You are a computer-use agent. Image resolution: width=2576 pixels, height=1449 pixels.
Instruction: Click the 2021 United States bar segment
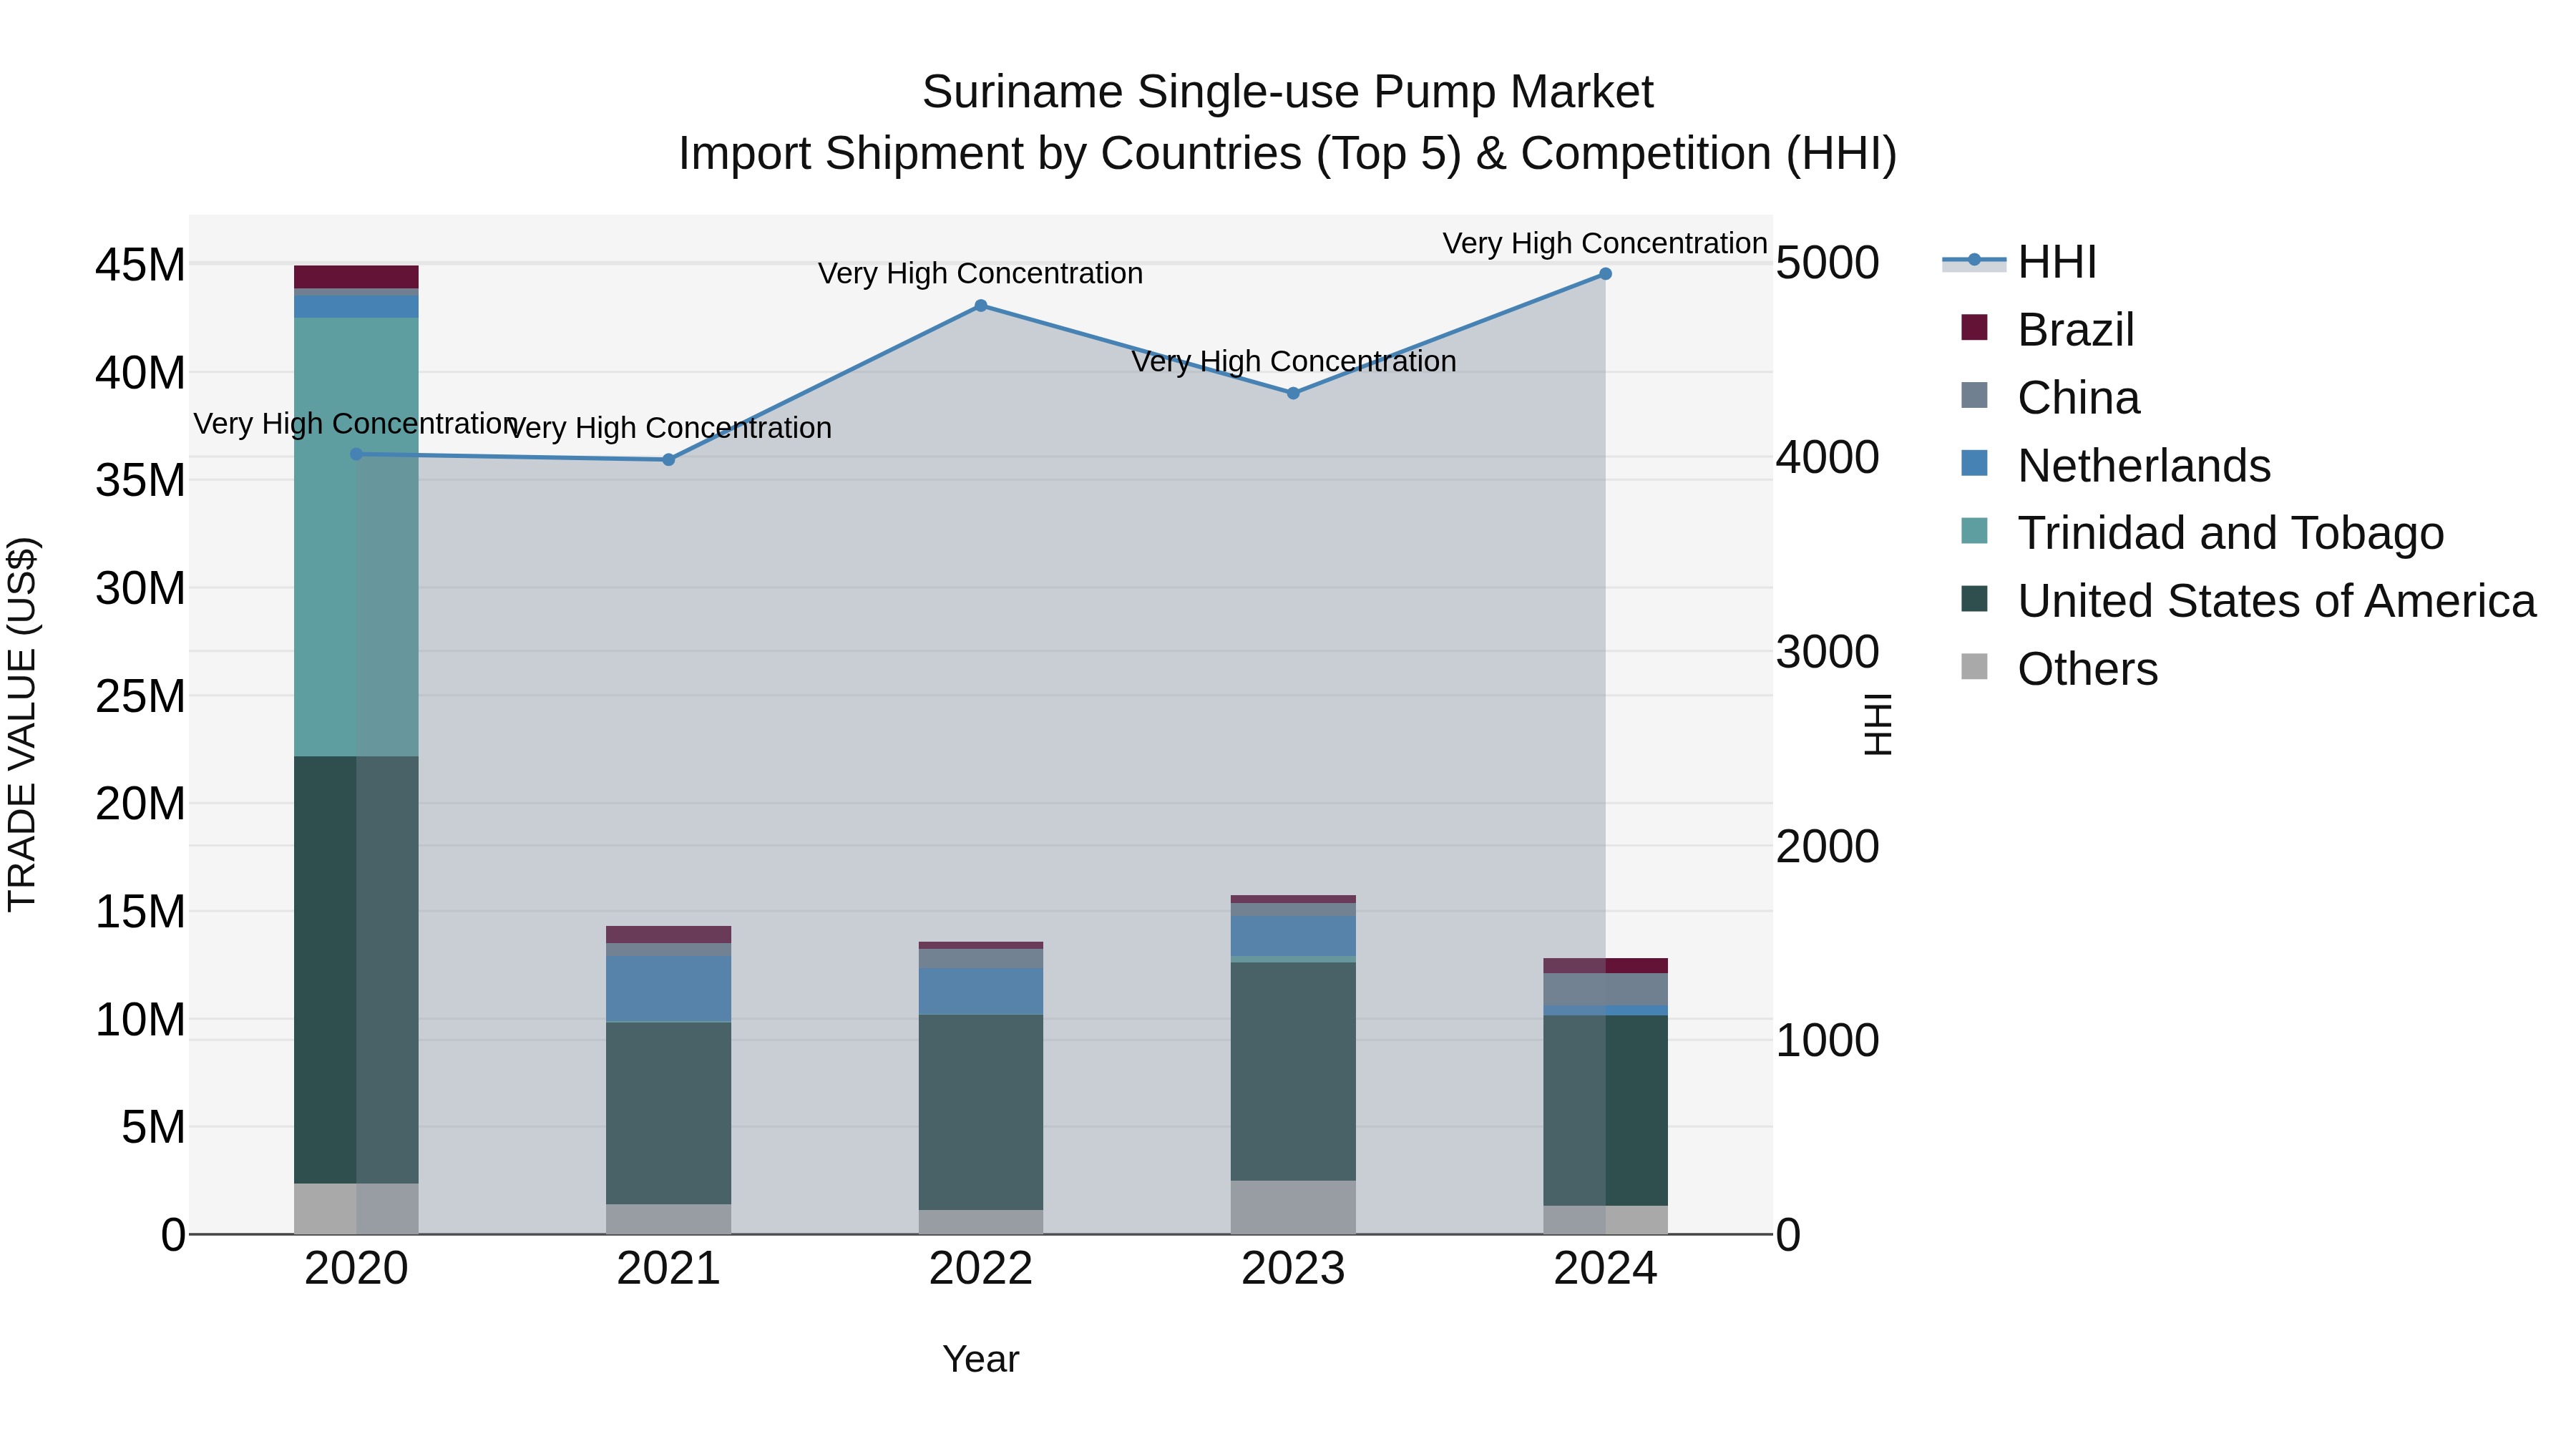pyautogui.click(x=669, y=1113)
